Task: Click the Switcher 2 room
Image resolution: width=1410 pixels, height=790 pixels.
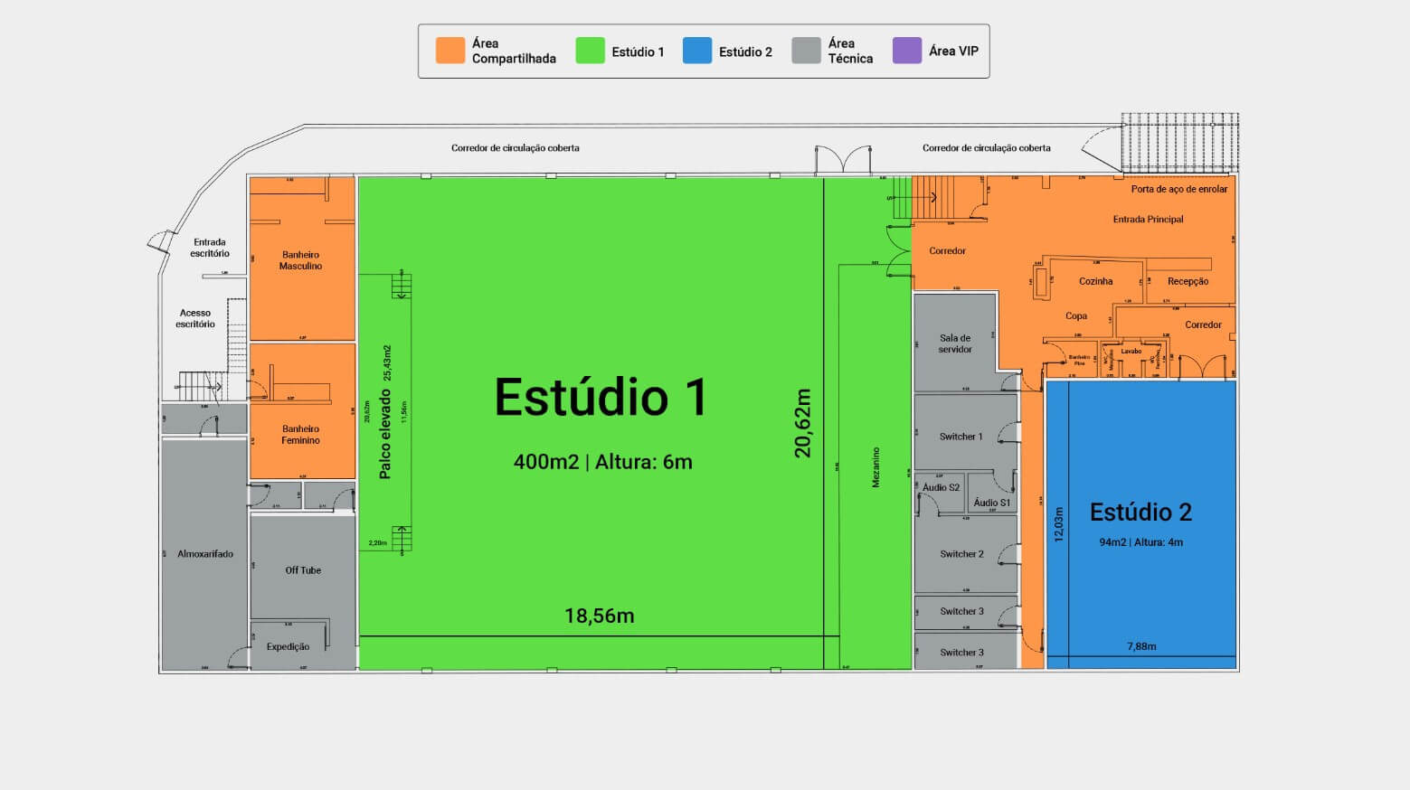Action: [x=961, y=554]
